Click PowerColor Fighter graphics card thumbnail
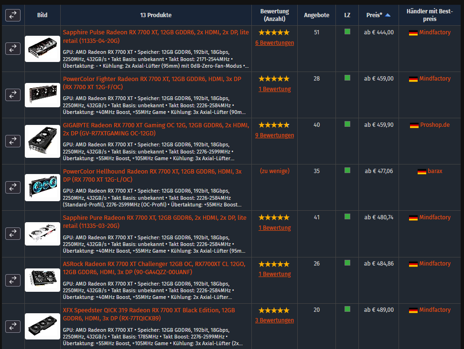 click(x=43, y=95)
